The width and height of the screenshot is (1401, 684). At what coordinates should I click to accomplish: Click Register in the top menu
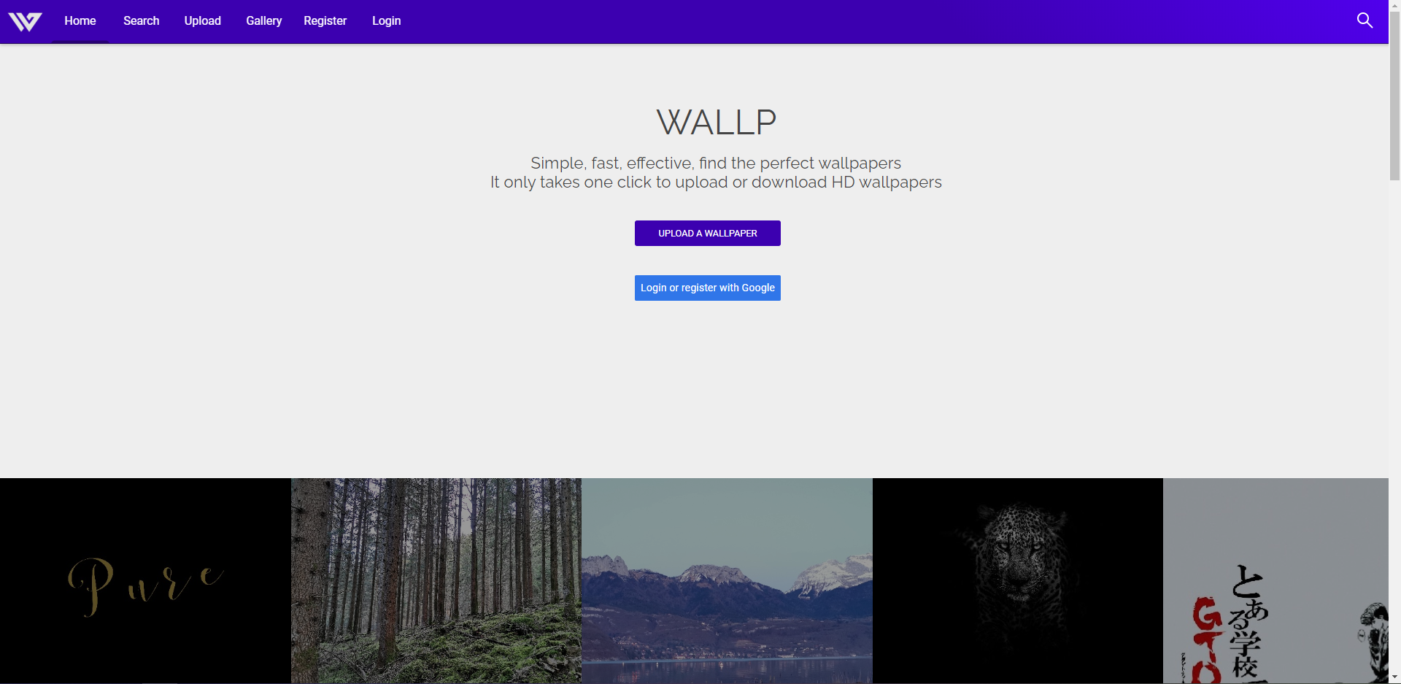[325, 21]
